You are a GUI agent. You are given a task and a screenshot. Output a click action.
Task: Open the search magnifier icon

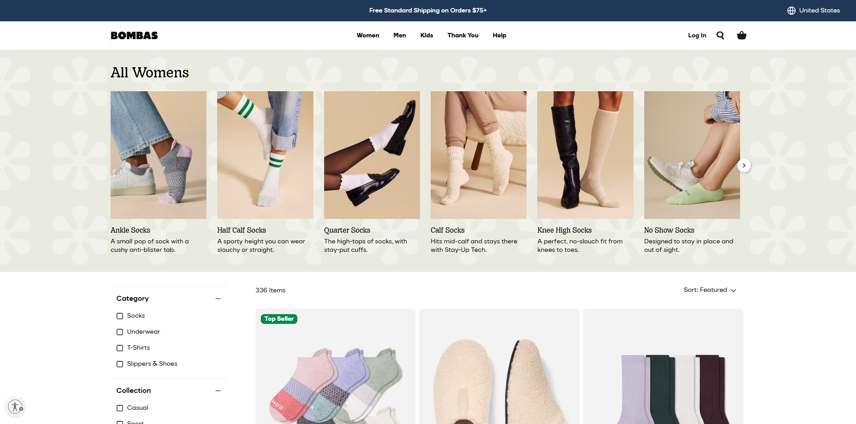pos(720,36)
